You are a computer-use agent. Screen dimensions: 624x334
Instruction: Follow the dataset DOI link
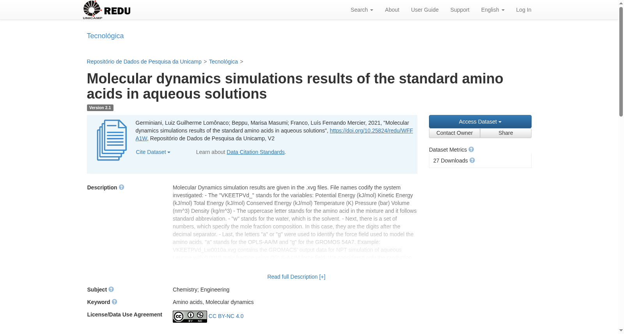coord(371,131)
